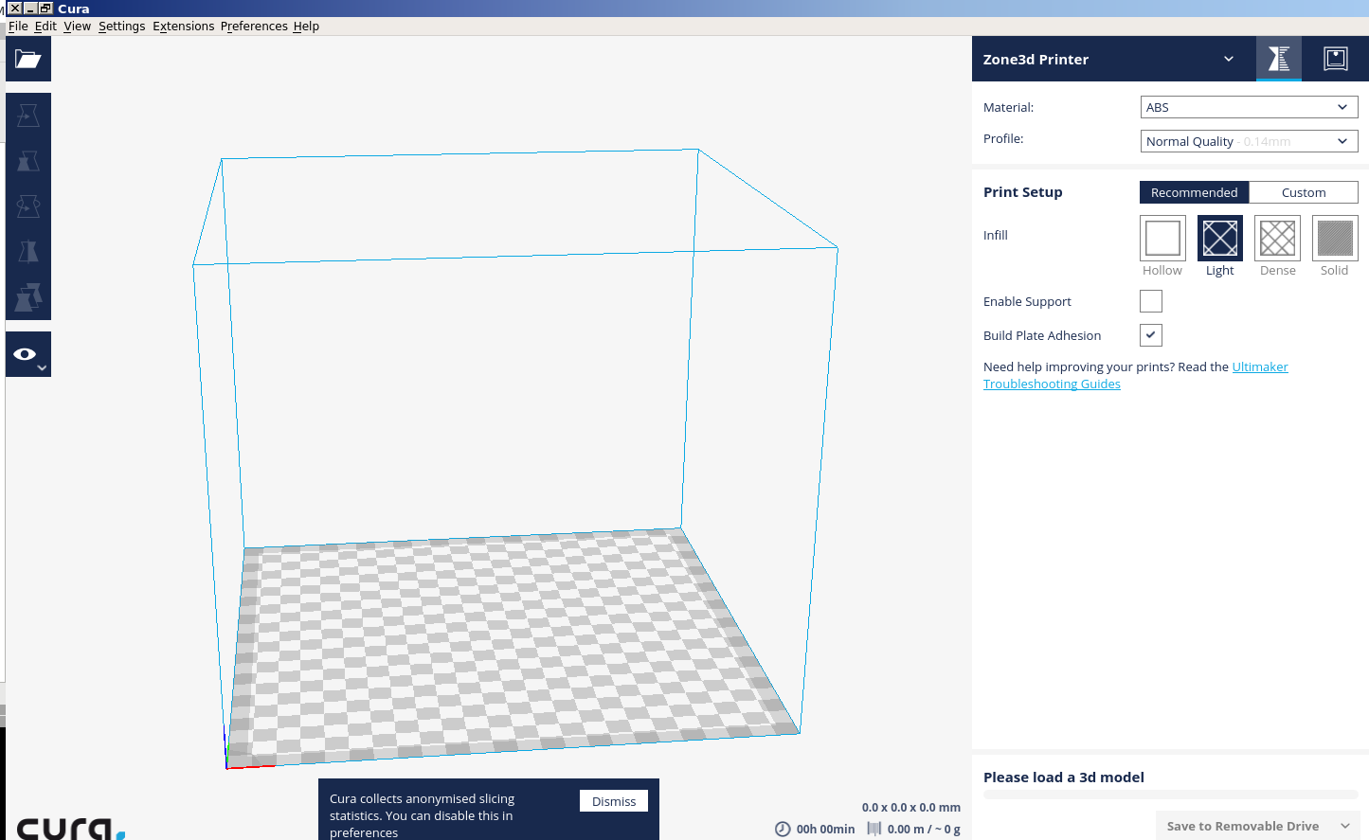Choose Solid infill option

point(1335,238)
